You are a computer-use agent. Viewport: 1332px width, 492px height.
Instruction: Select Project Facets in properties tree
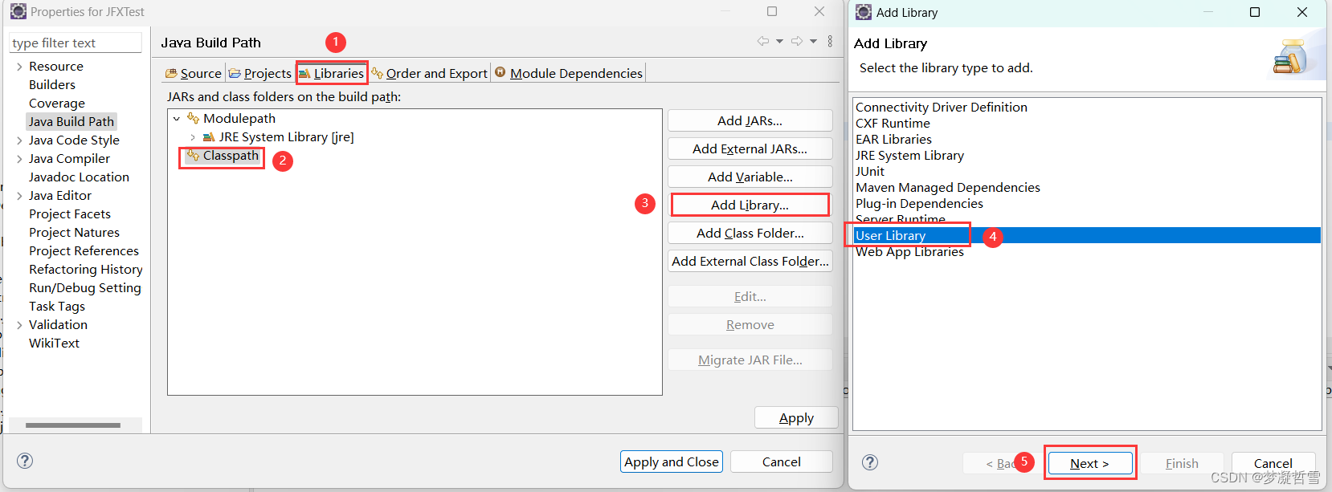pyautogui.click(x=70, y=213)
